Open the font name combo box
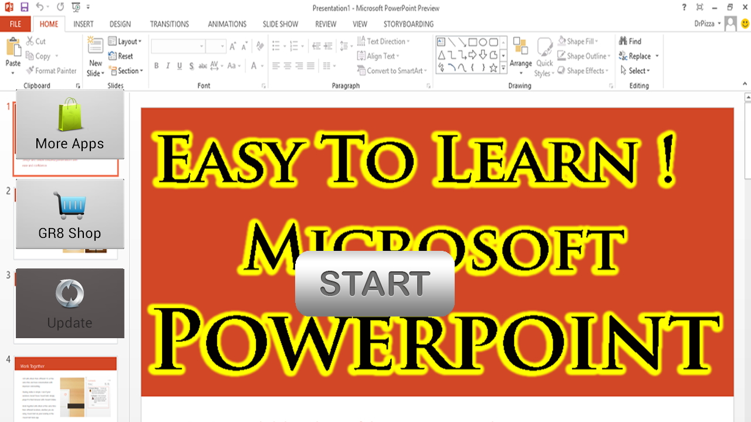751x422 pixels. point(178,46)
